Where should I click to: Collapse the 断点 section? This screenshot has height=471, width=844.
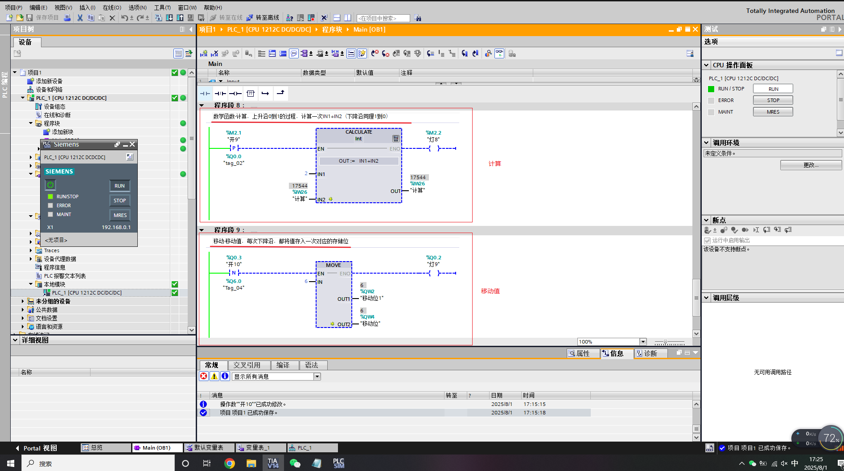(707, 220)
